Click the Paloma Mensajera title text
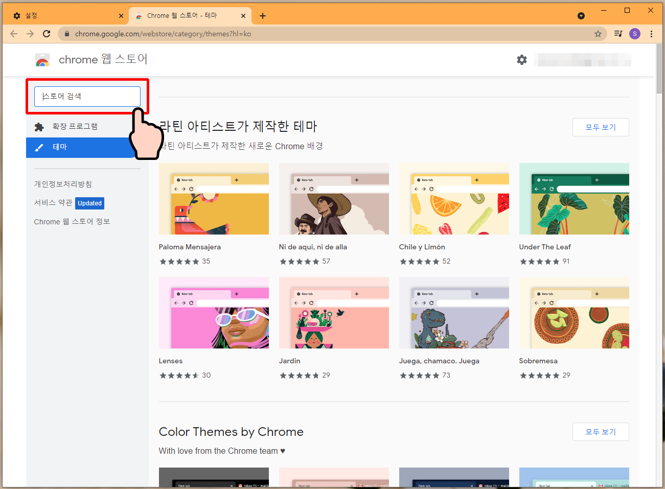Screen dimensions: 665x489 [190, 247]
